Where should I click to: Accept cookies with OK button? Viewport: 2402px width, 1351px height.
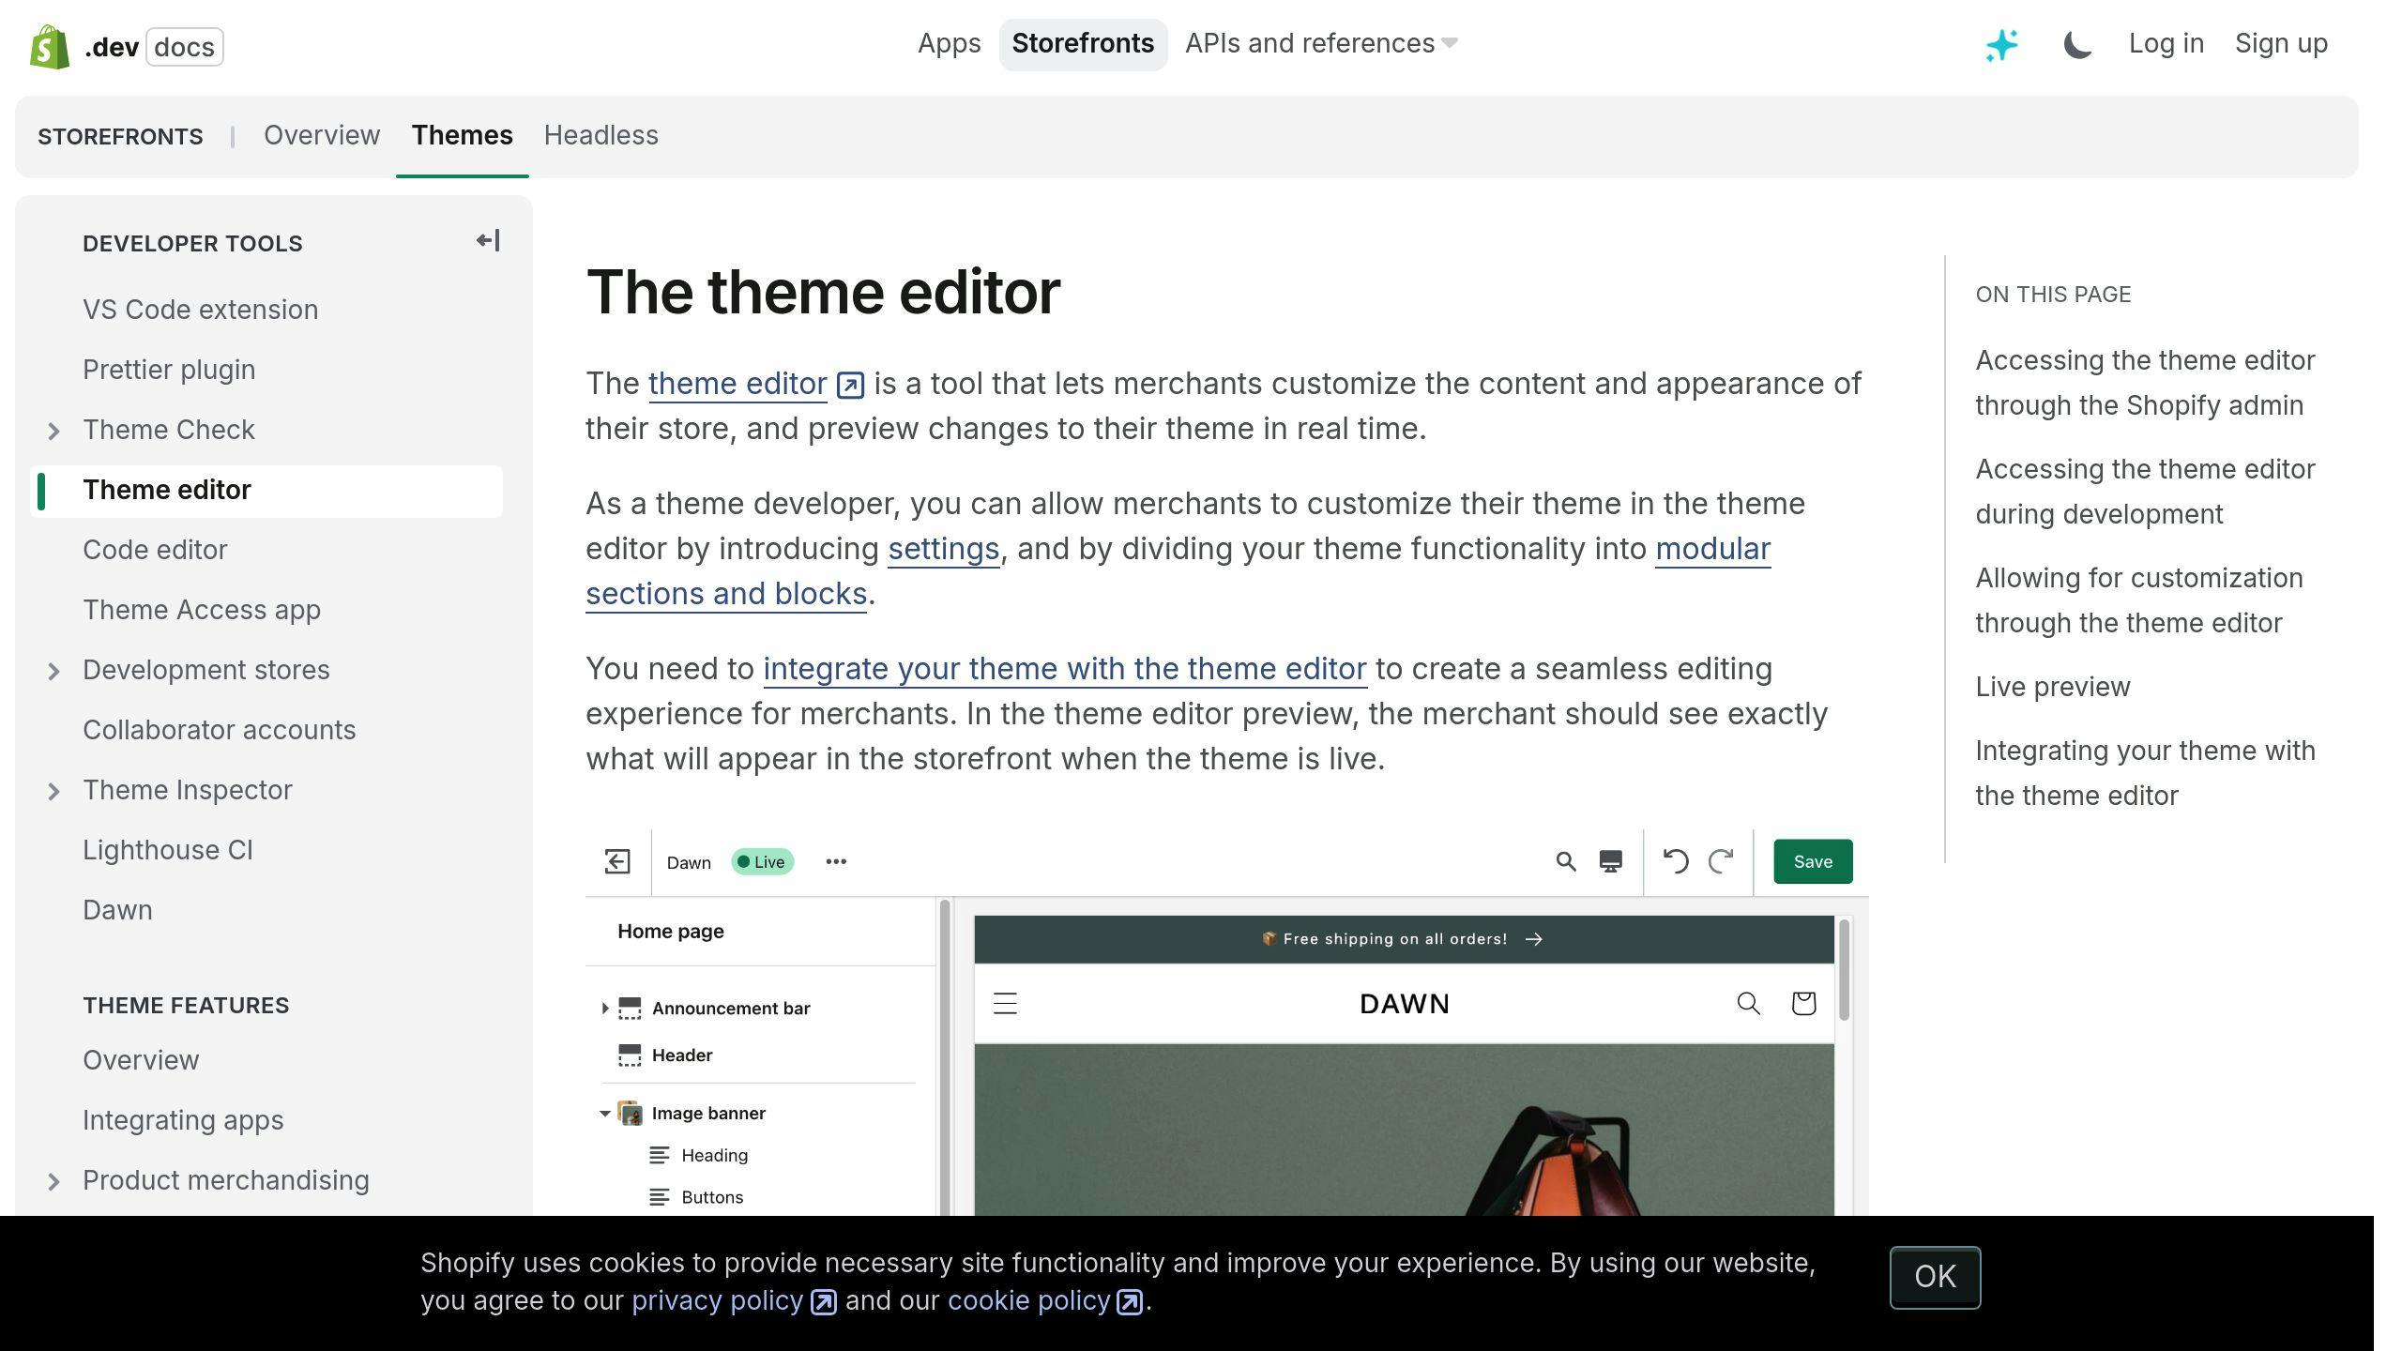[1935, 1277]
